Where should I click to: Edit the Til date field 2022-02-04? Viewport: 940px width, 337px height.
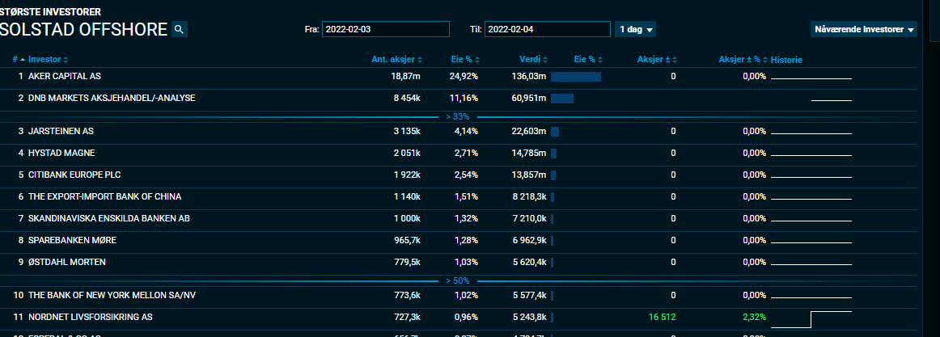pos(548,29)
